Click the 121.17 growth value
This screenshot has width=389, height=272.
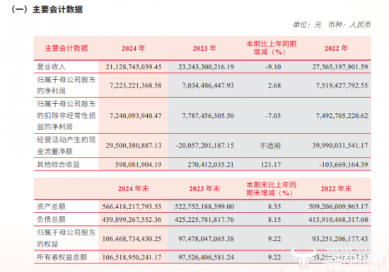tap(271, 165)
